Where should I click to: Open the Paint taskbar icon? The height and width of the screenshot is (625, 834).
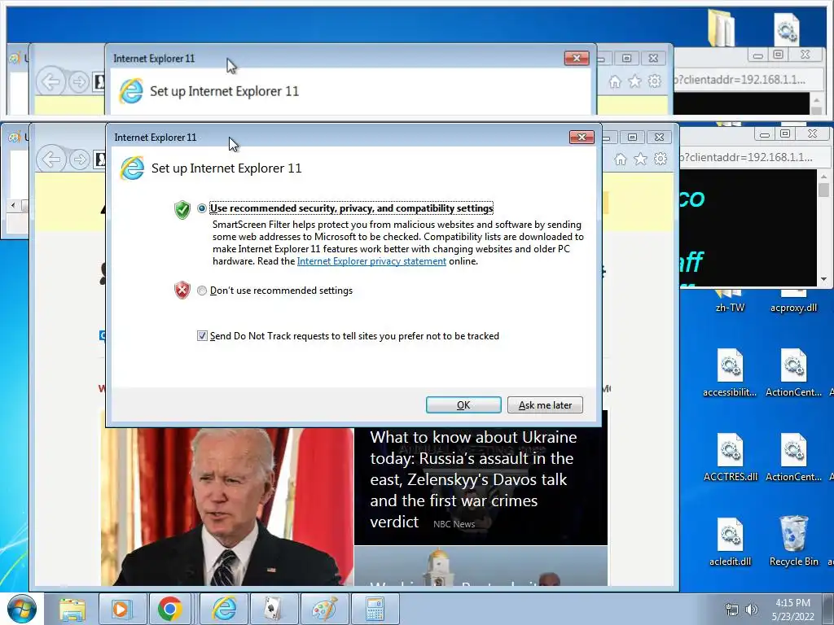click(x=324, y=609)
